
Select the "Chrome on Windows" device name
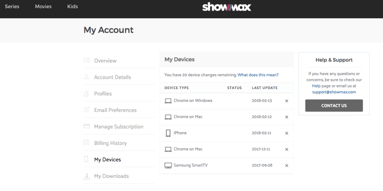[x=193, y=100]
